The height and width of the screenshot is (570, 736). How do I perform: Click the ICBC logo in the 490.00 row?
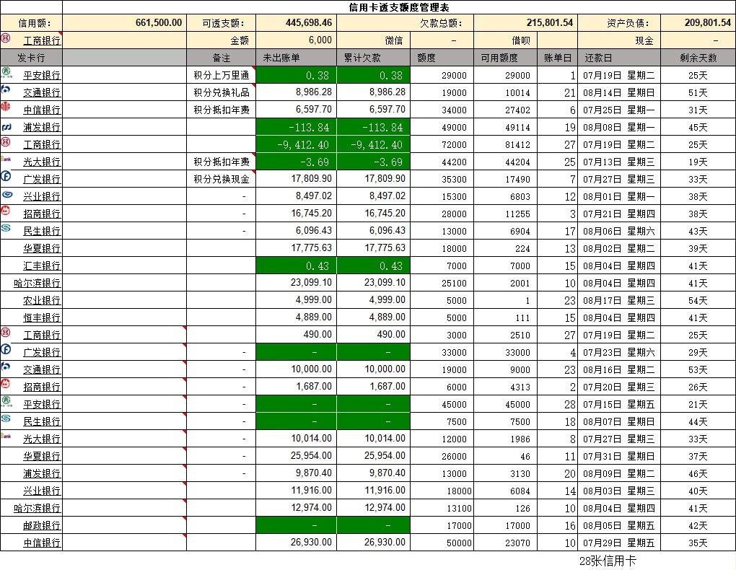(6, 333)
